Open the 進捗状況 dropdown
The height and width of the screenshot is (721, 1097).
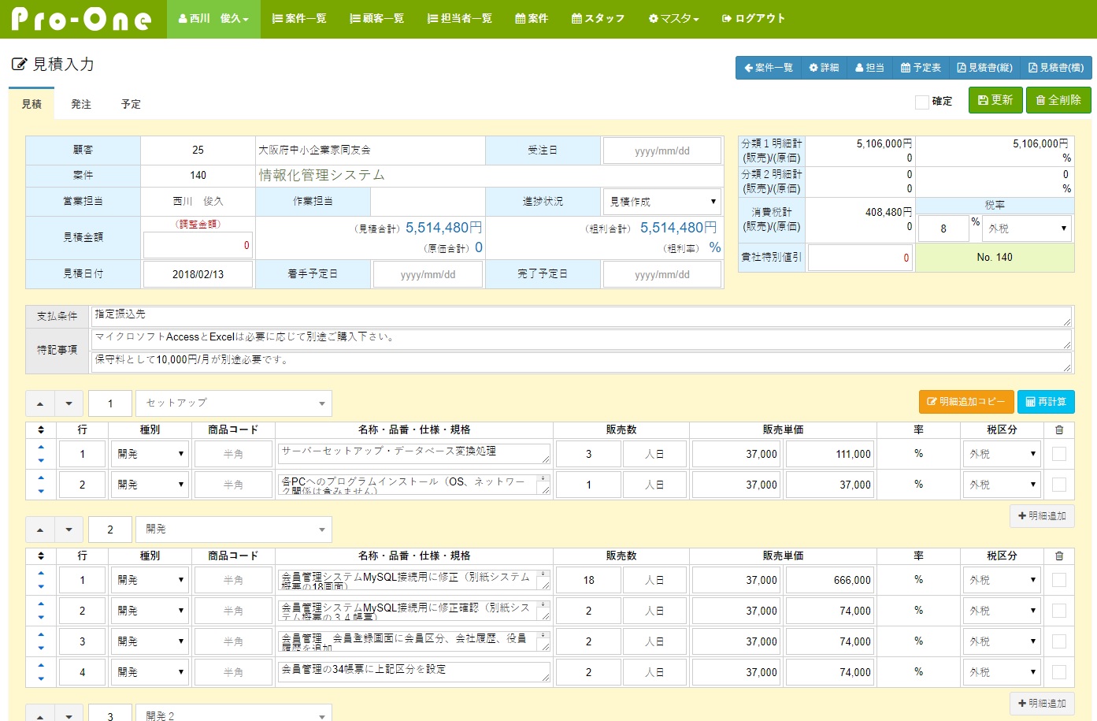click(x=662, y=202)
